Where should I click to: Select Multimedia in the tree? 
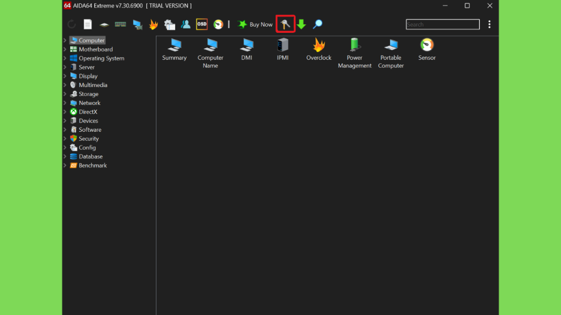(x=88, y=85)
